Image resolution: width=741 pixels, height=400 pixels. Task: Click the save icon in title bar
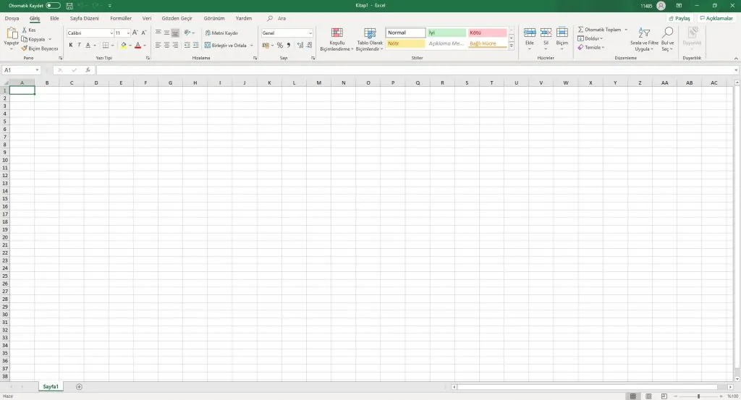pyautogui.click(x=69, y=5)
